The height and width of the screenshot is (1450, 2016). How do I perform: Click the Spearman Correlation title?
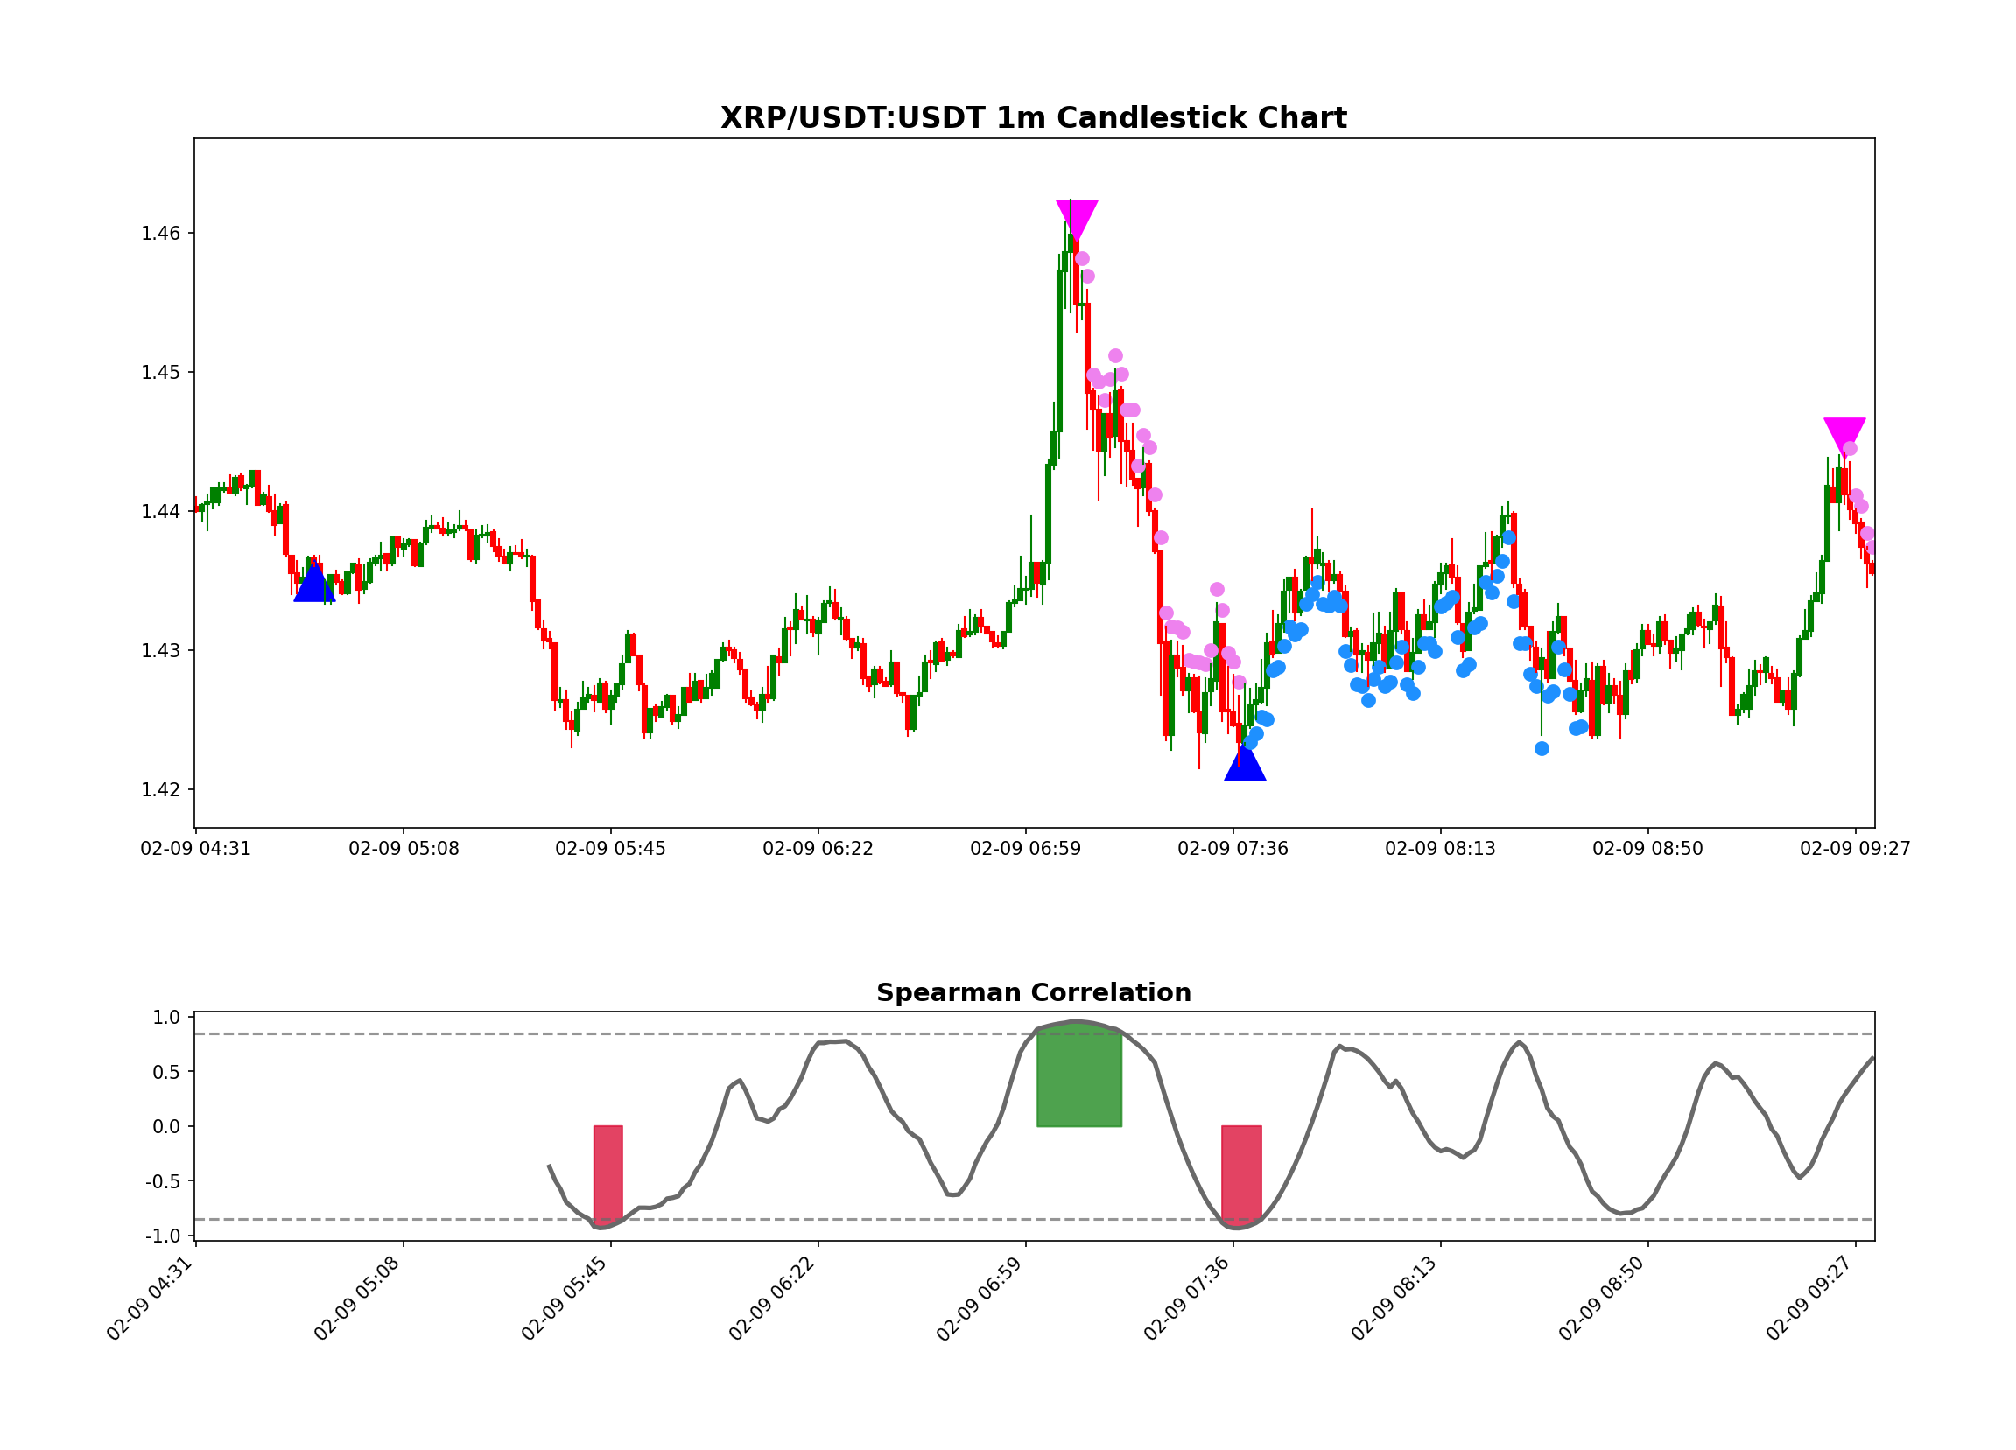1033,992
